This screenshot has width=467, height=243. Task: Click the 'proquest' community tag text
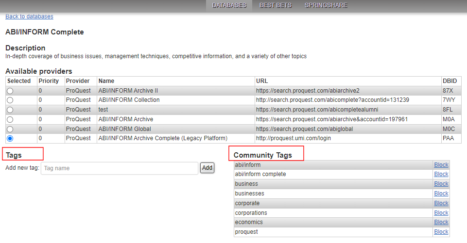coord(246,232)
